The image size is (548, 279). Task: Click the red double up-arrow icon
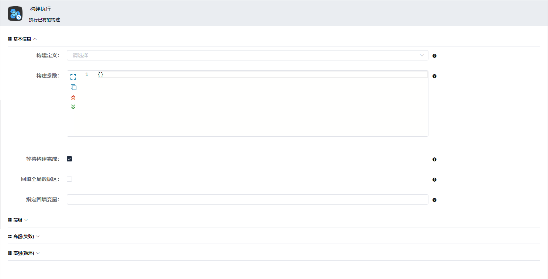pos(73,98)
